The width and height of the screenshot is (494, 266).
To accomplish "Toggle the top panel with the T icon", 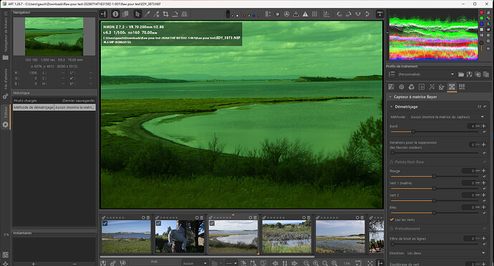I will (379, 14).
